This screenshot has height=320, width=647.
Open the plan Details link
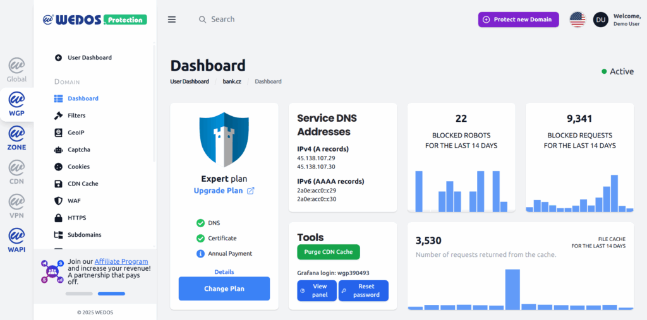pyautogui.click(x=224, y=272)
